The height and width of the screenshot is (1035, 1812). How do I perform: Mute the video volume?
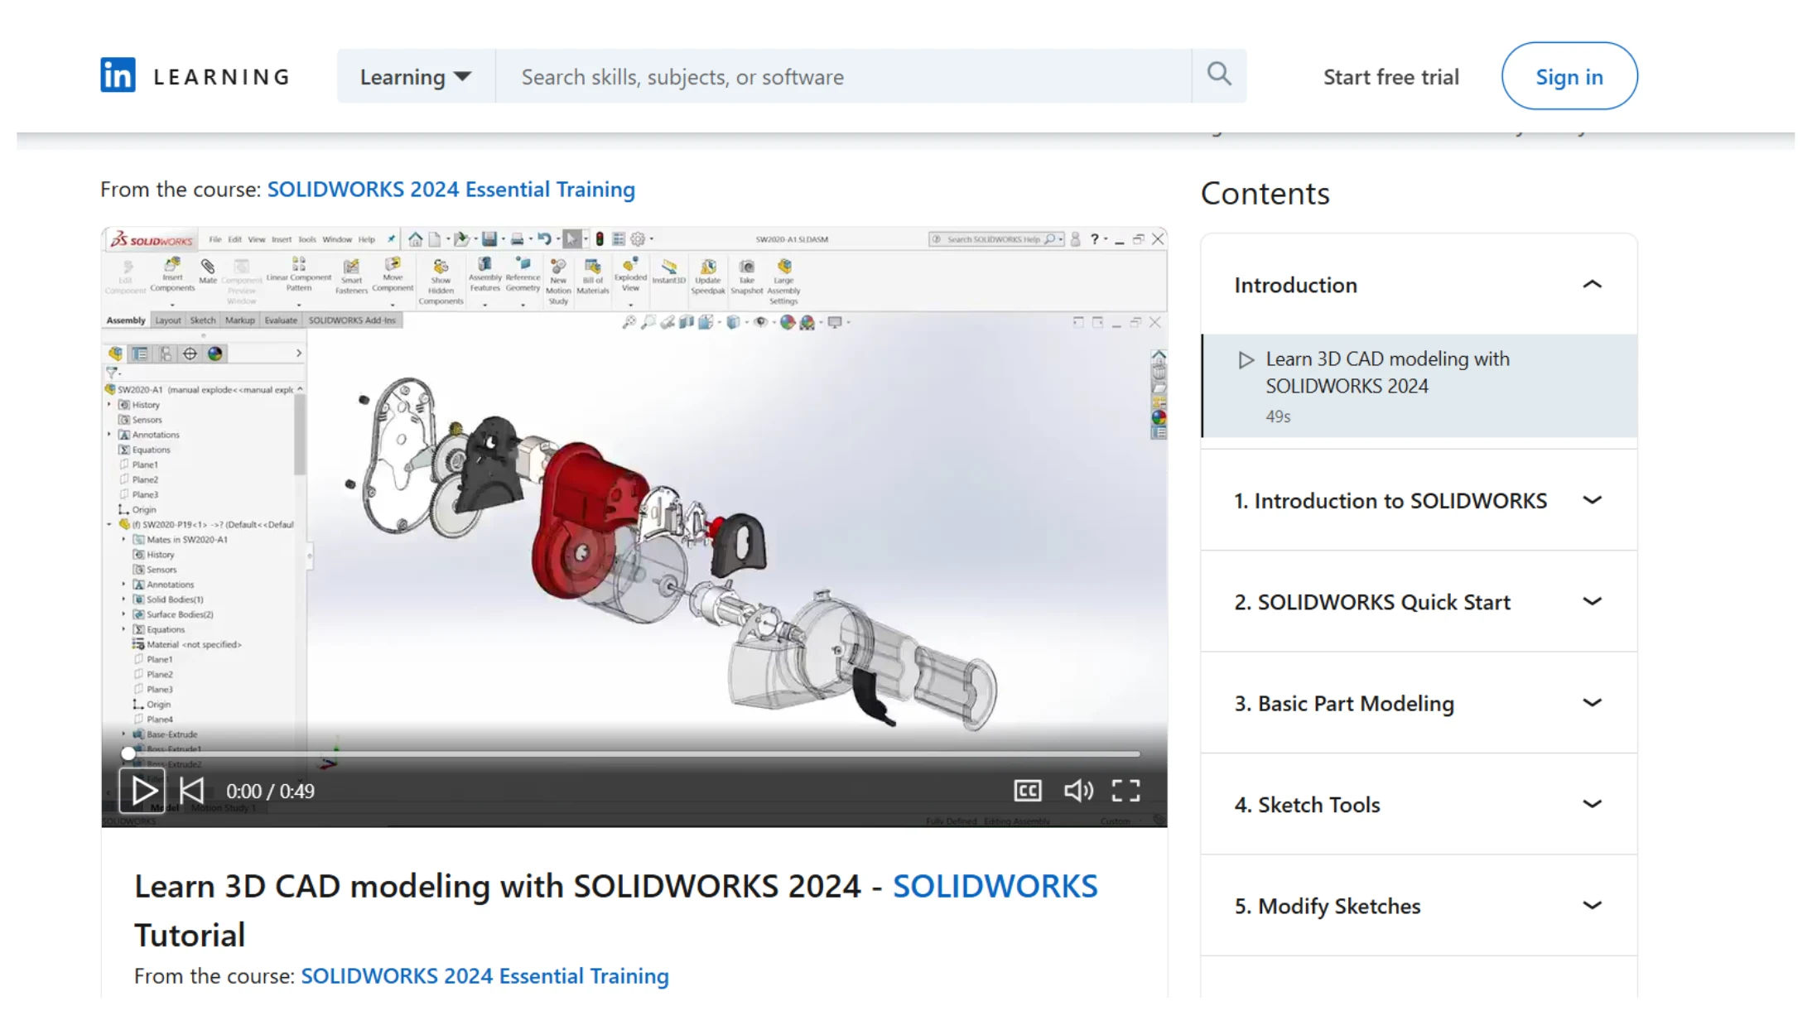click(x=1077, y=791)
